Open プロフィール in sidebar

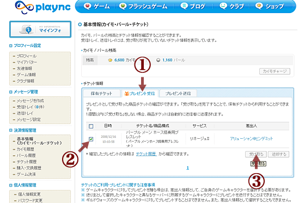click(27, 56)
